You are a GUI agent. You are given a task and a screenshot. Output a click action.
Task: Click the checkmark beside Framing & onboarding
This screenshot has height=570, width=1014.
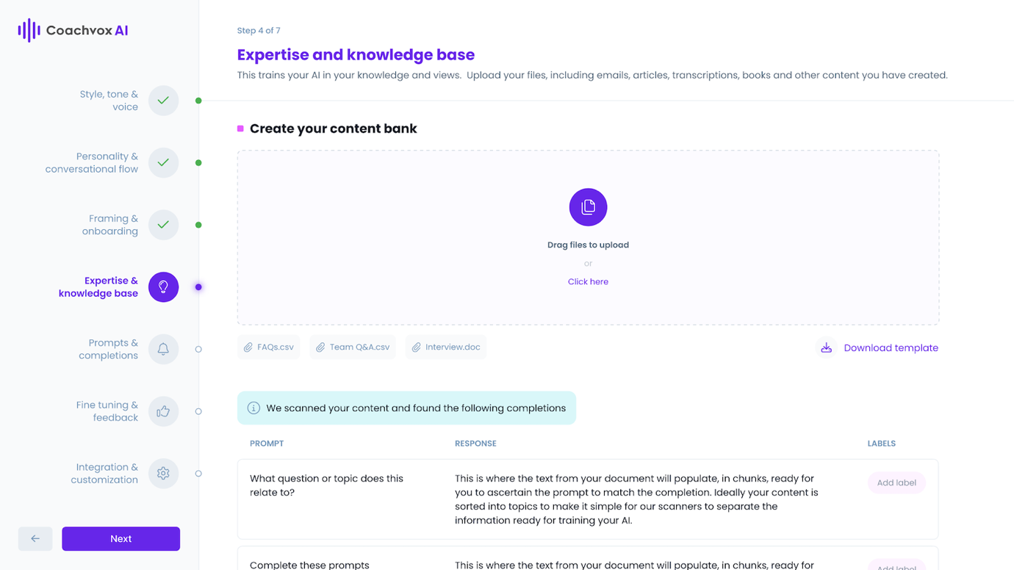click(162, 225)
